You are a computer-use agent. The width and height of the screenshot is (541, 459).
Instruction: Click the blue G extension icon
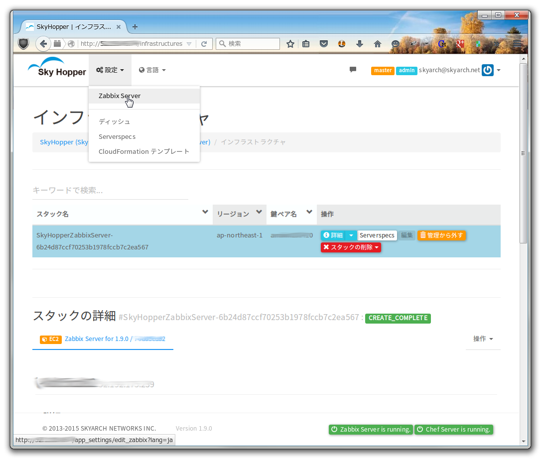442,44
